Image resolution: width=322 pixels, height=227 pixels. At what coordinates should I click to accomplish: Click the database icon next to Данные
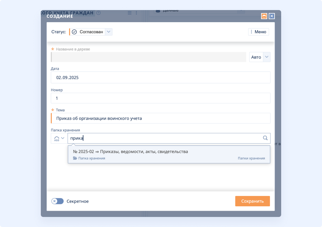tap(158, 10)
